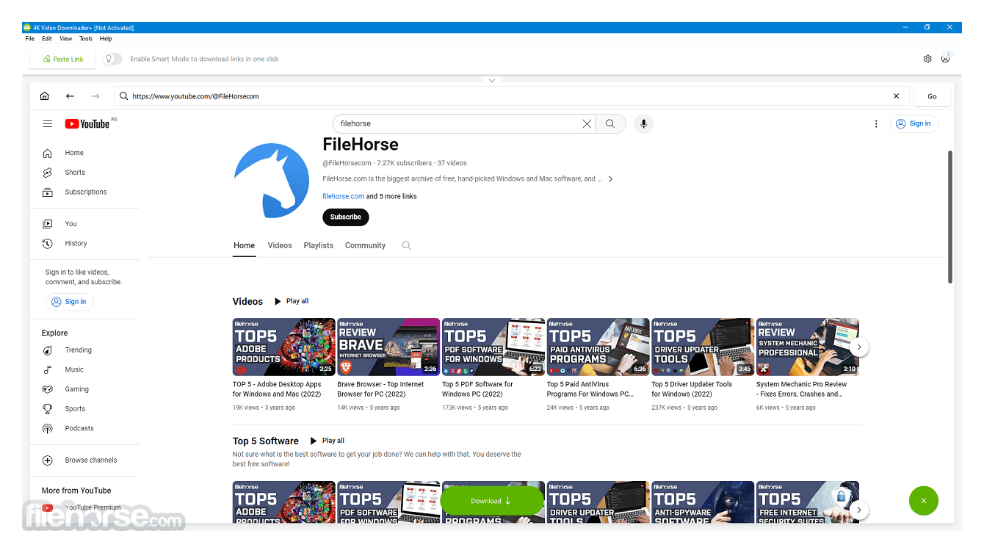Click the voice search microphone

click(x=643, y=124)
